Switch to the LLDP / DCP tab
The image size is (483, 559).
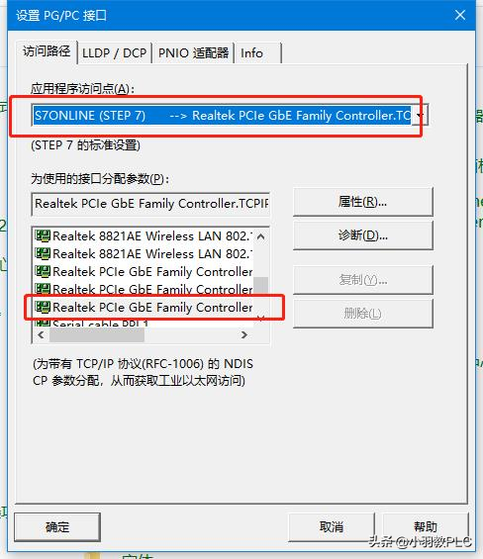(114, 53)
